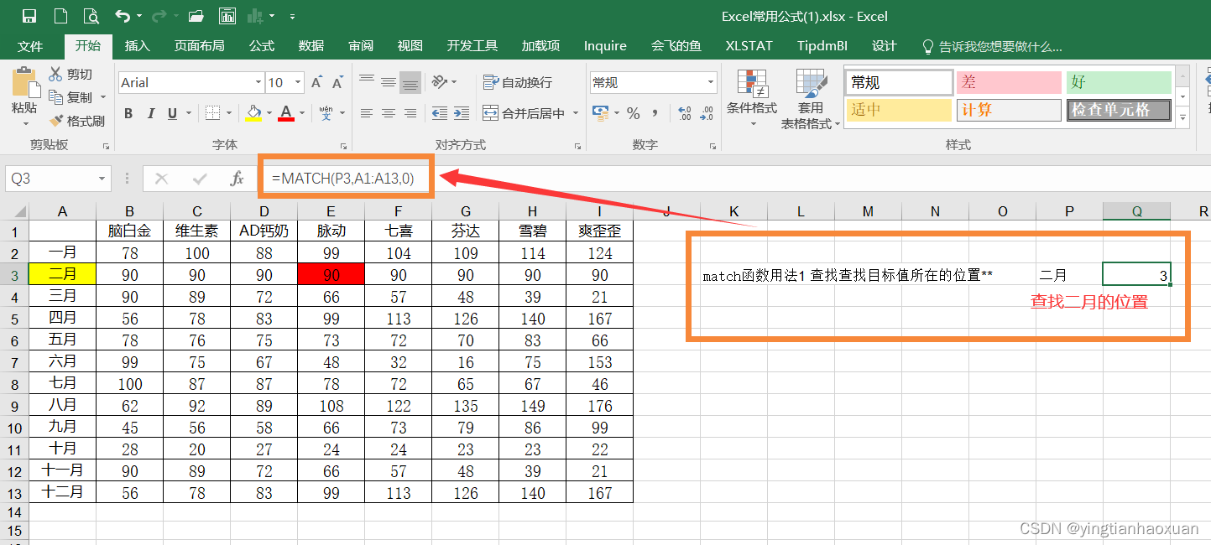This screenshot has width=1211, height=545.
Task: Open font color dropdown arrow
Action: point(302,113)
